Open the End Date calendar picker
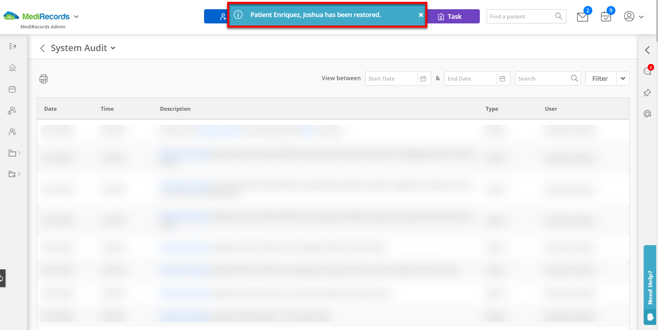This screenshot has width=658, height=330. click(503, 79)
